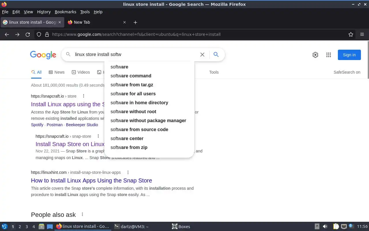Choose suggestion "software without root"
The image size is (369, 231).
coord(149,111)
